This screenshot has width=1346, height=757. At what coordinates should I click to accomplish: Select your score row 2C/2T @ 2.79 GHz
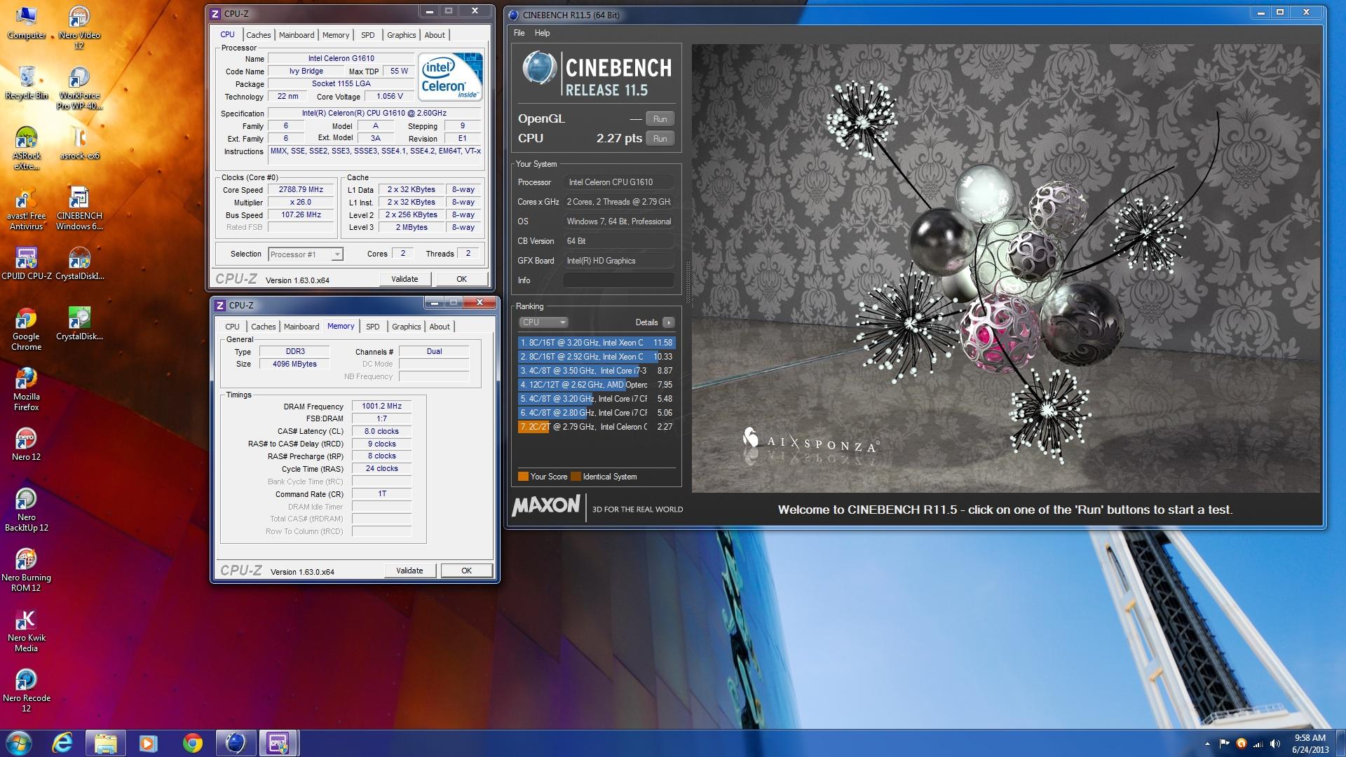(597, 427)
